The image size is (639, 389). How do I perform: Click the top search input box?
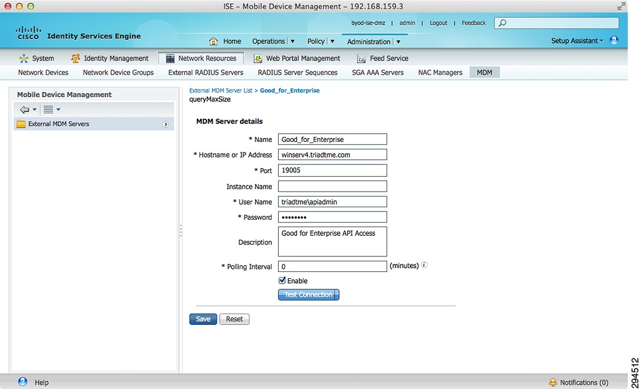557,23
